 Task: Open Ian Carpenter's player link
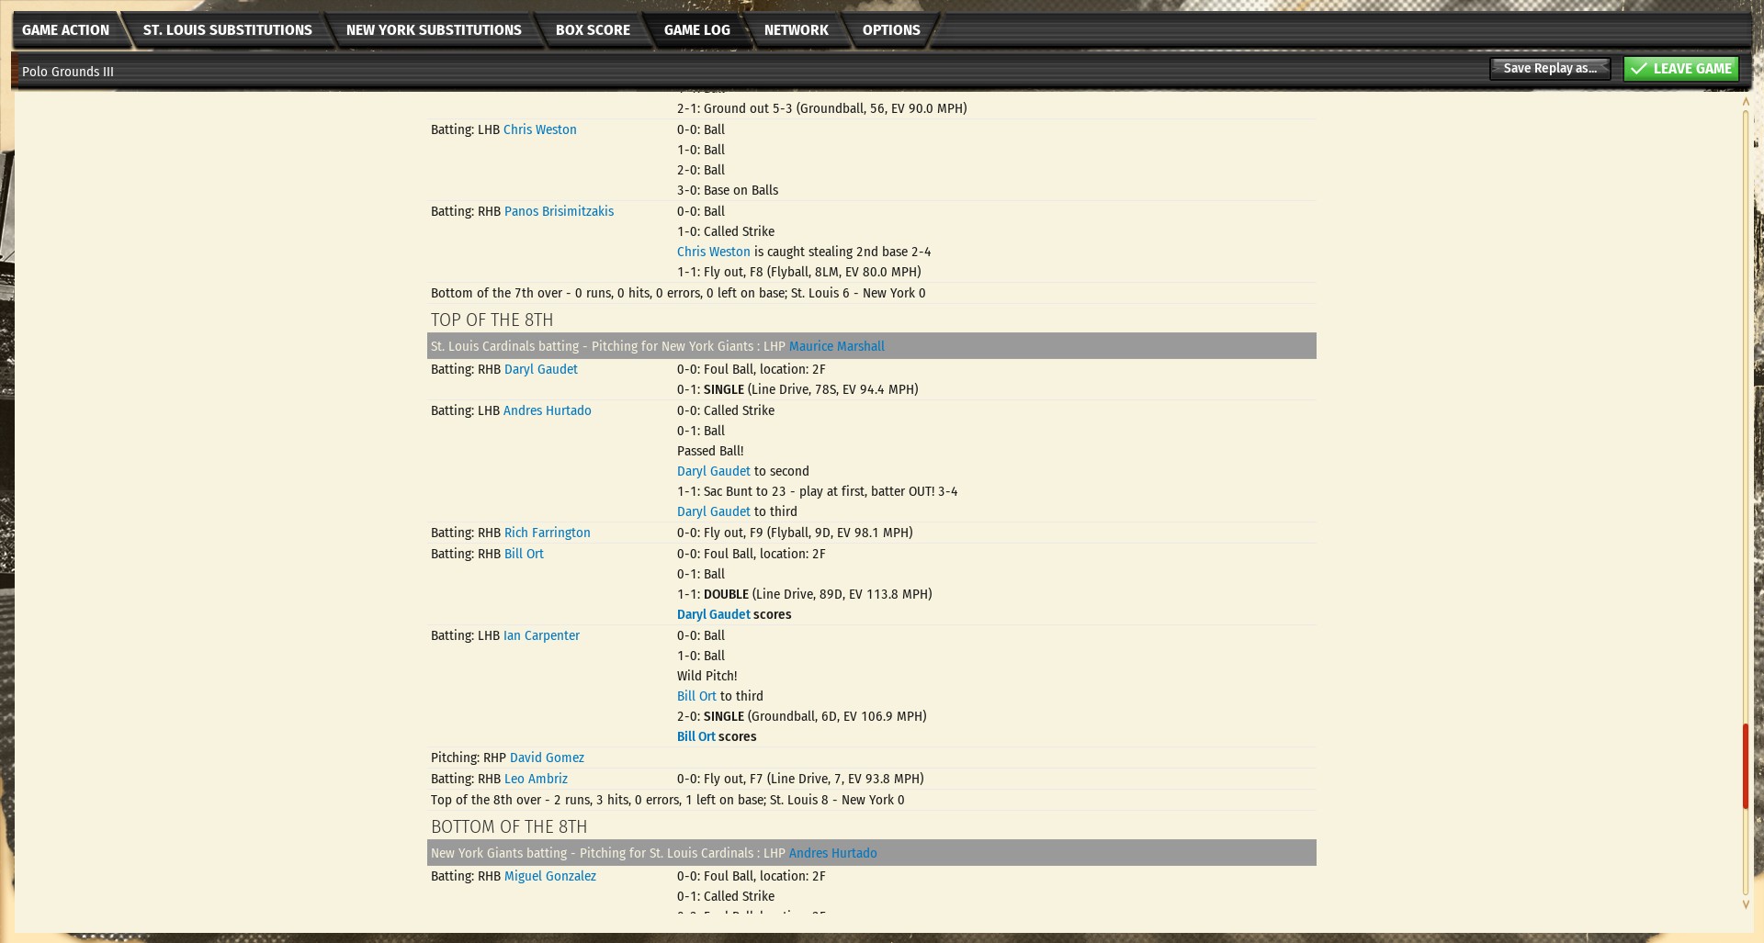(x=541, y=635)
